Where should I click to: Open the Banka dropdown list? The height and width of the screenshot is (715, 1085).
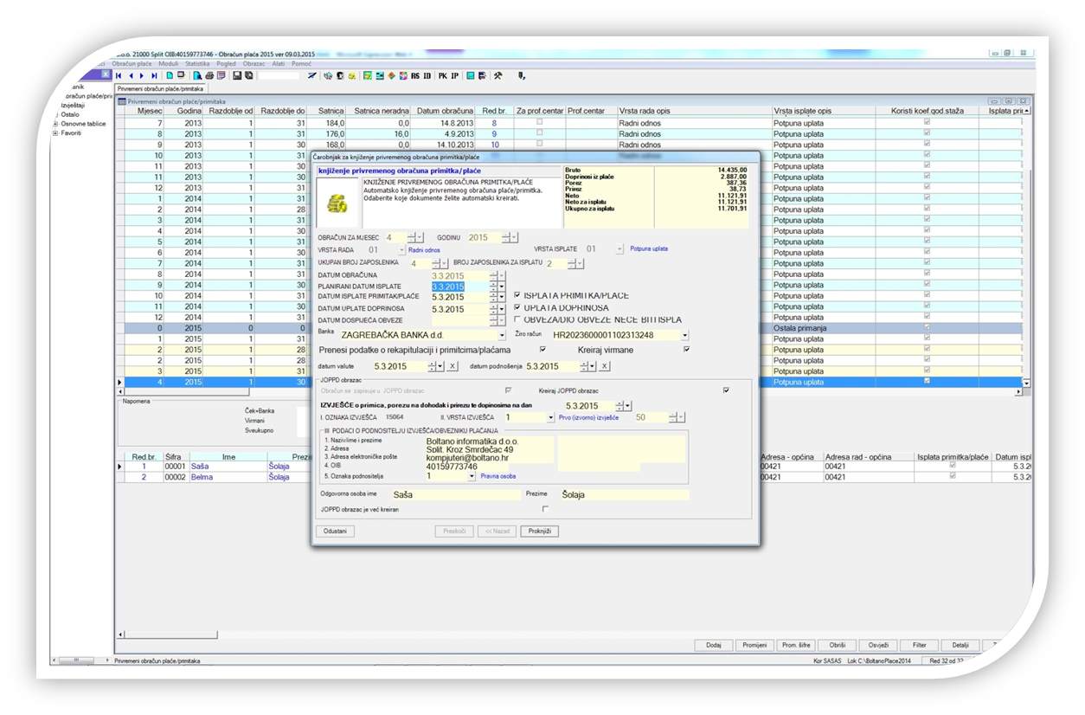pyautogui.click(x=502, y=335)
